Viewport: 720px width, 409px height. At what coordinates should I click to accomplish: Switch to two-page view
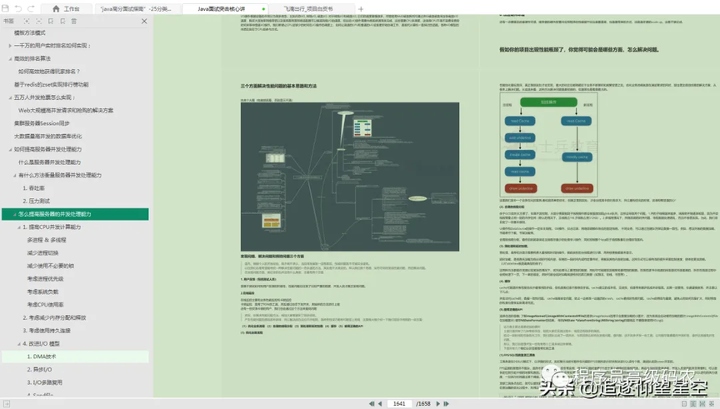692,403
